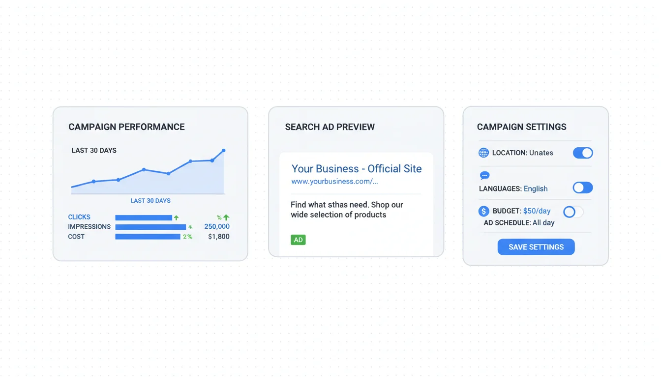Click the www.yourbusiness.com URL link
The height and width of the screenshot is (377, 661).
(x=334, y=182)
